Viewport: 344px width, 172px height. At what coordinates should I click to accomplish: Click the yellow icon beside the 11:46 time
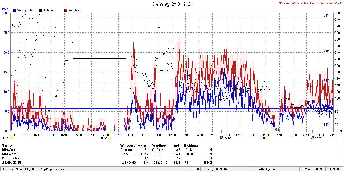click(x=12, y=138)
